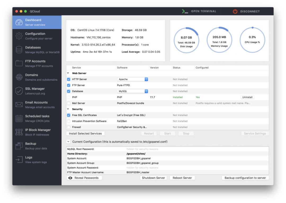Click the Configuration gear icon in sidebar
The image size is (286, 203).
click(19, 36)
